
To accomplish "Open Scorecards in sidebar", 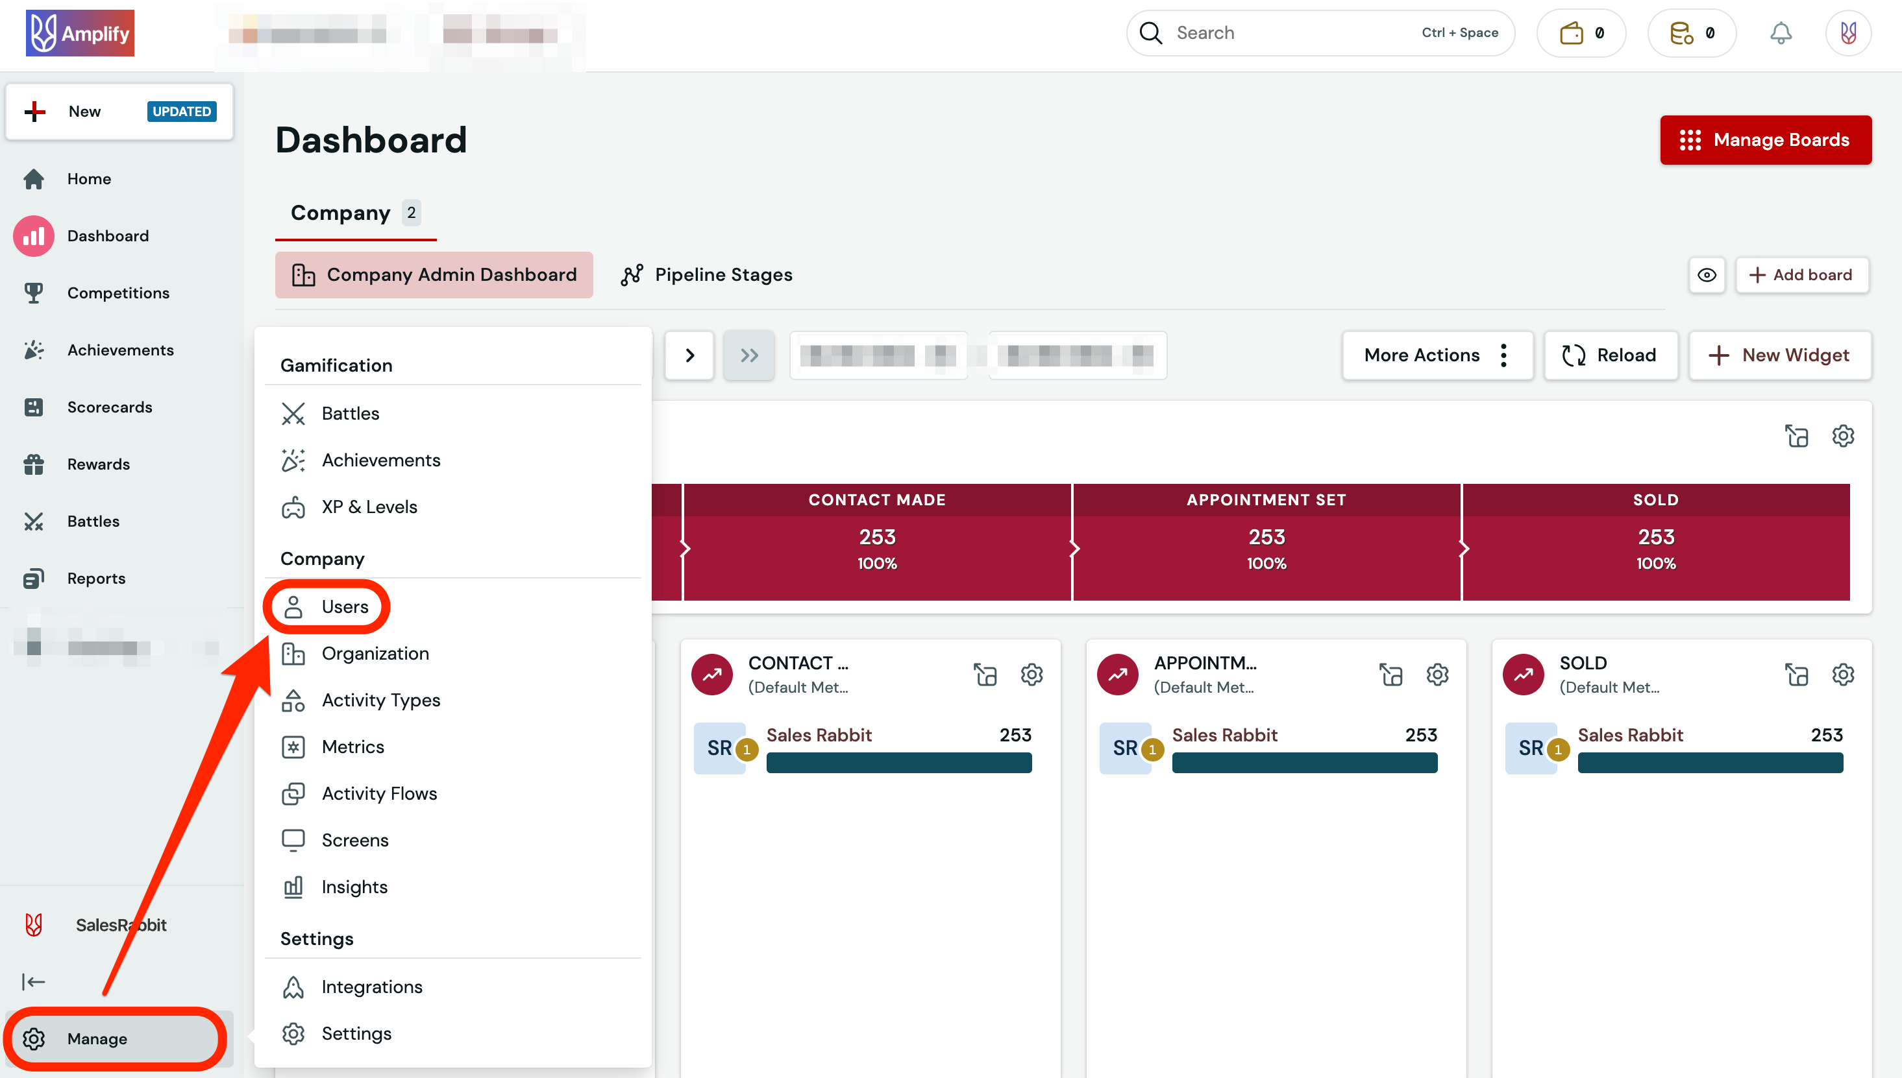I will point(109,407).
